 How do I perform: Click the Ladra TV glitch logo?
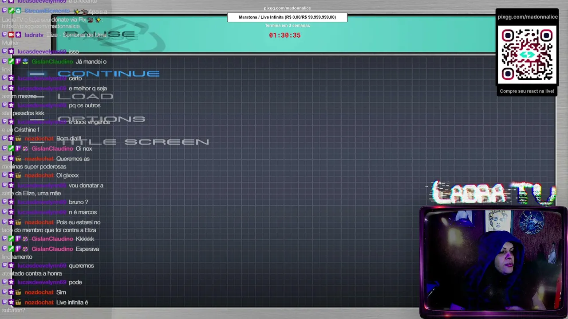pos(493,194)
